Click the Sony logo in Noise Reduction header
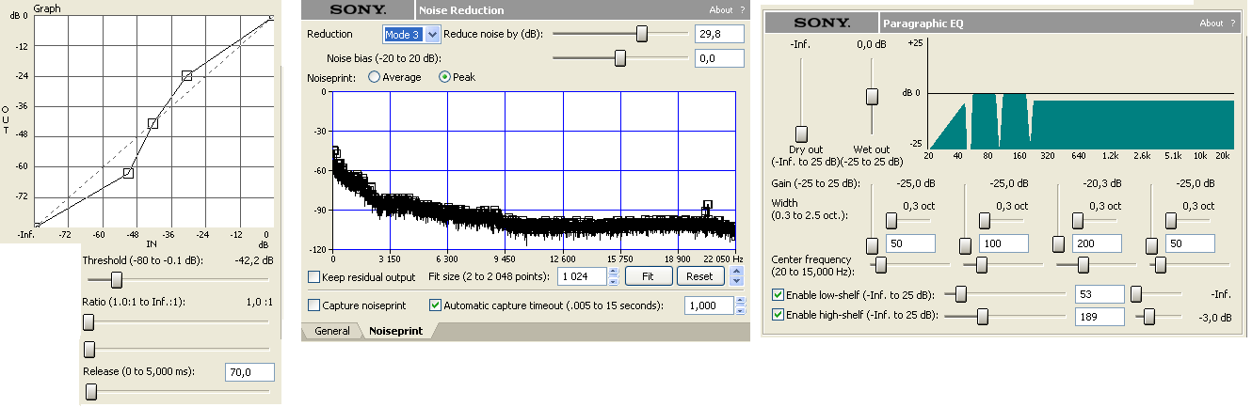The image size is (1252, 407). point(358,9)
